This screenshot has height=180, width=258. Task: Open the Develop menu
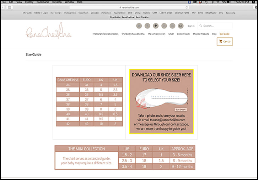[57, 2]
